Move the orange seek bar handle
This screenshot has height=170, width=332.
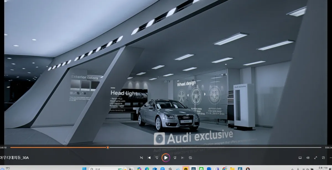(x=108, y=147)
